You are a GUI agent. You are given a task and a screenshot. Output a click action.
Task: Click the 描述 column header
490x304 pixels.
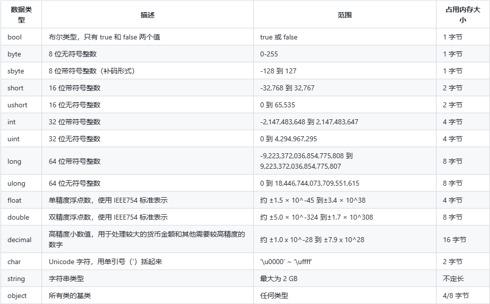pos(148,14)
